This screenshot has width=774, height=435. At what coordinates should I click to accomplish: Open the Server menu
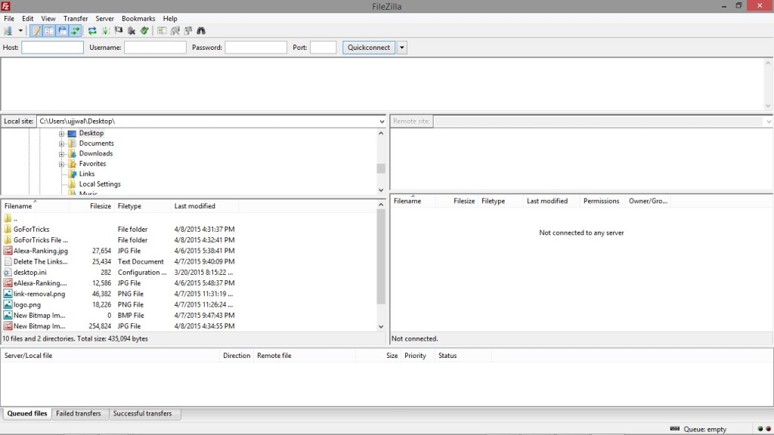pyautogui.click(x=104, y=18)
